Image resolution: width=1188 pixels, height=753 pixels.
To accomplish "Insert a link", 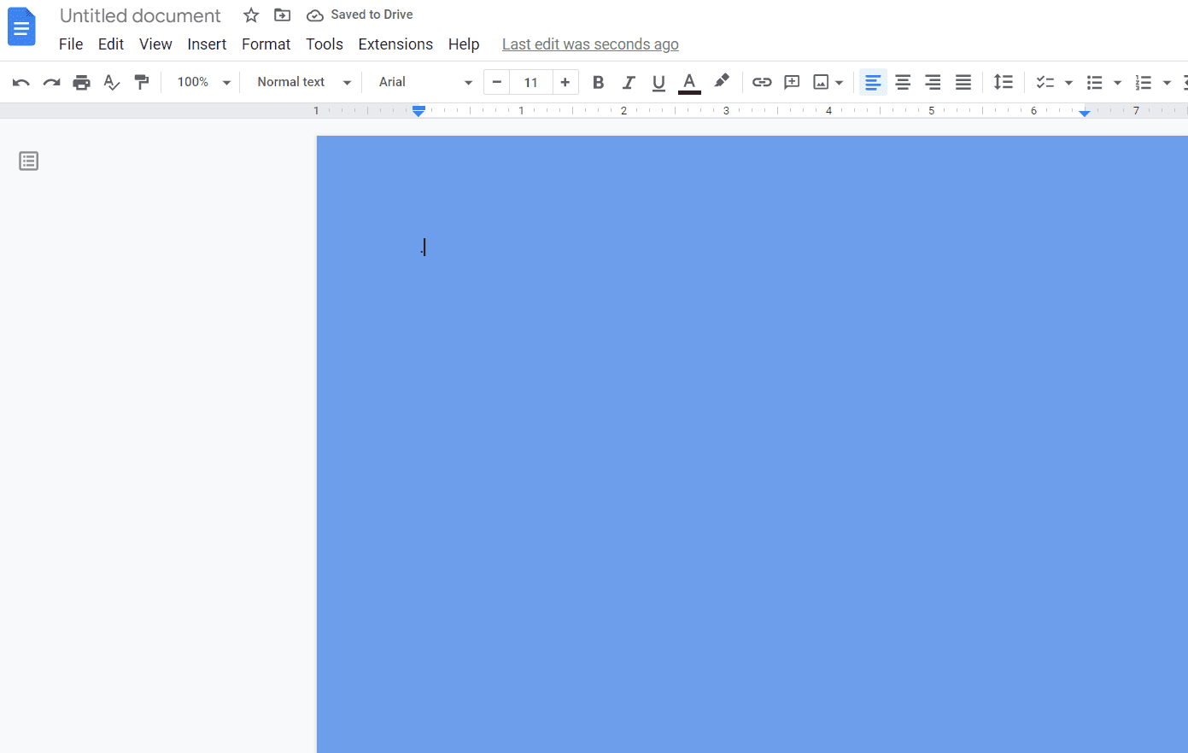I will coord(761,82).
